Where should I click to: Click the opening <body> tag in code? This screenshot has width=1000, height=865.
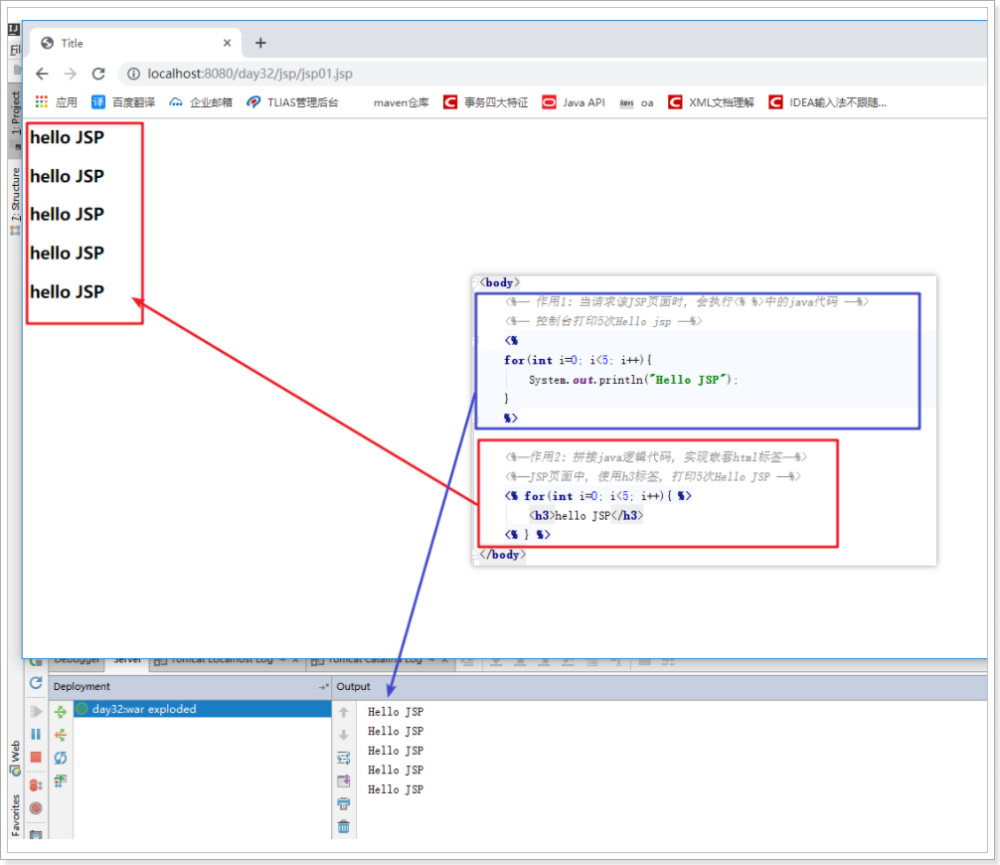500,282
